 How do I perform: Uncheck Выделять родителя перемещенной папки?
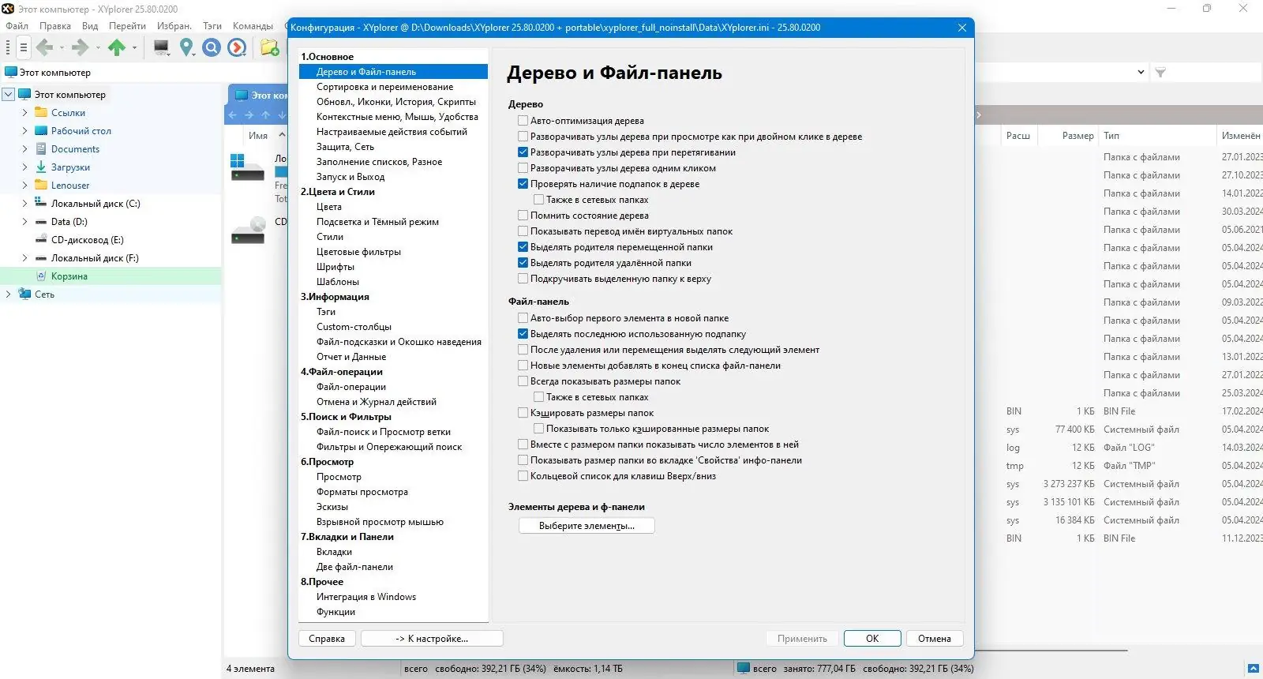click(523, 247)
